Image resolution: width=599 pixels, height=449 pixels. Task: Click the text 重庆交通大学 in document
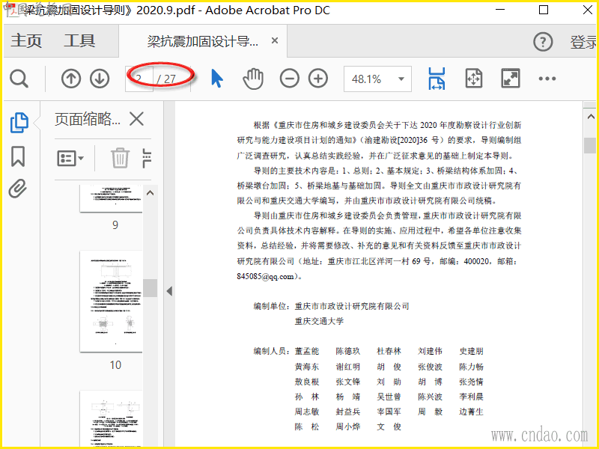click(x=319, y=321)
